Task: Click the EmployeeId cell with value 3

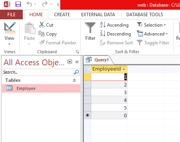Action: [x=109, y=92]
